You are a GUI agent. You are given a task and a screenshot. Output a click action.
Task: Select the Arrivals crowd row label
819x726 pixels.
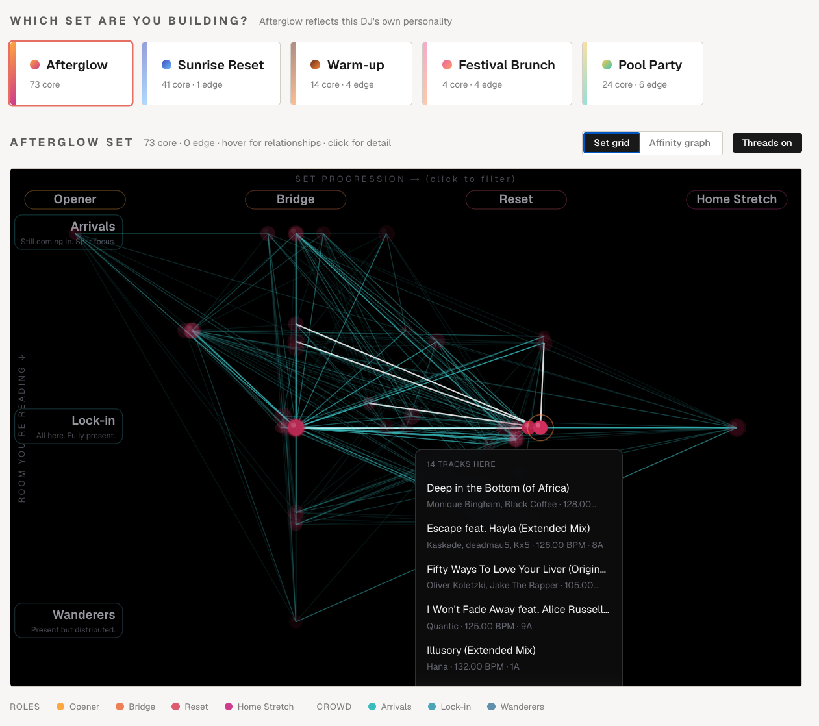tap(69, 232)
